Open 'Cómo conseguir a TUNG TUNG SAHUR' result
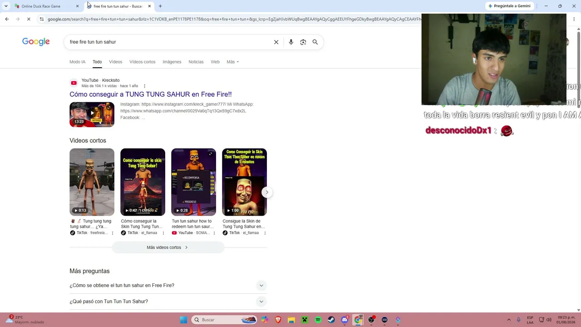The width and height of the screenshot is (581, 327). [151, 94]
